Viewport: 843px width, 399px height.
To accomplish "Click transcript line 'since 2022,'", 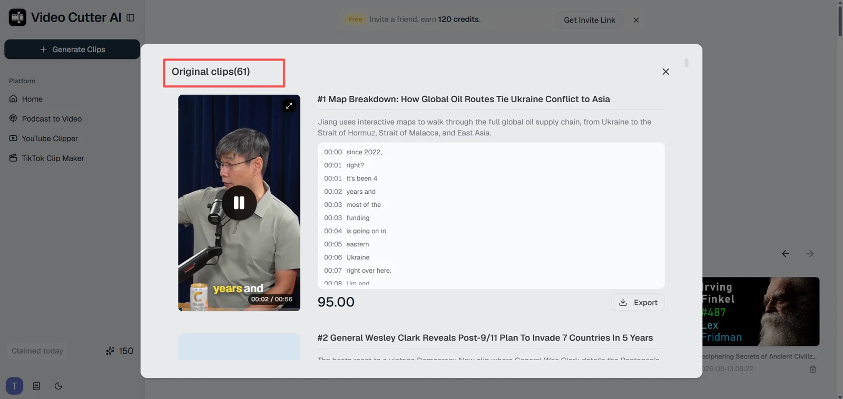I will (x=364, y=152).
